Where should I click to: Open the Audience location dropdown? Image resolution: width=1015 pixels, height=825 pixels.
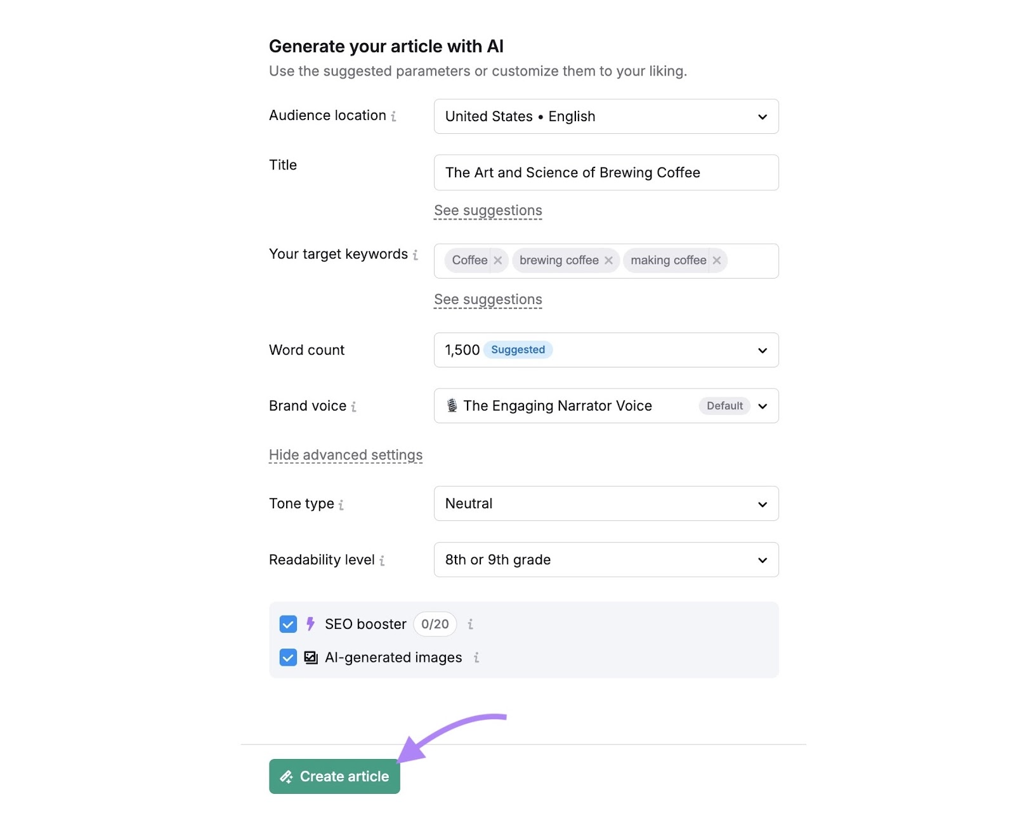click(x=762, y=116)
